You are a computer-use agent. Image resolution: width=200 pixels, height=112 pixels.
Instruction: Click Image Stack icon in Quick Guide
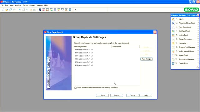(173, 55)
